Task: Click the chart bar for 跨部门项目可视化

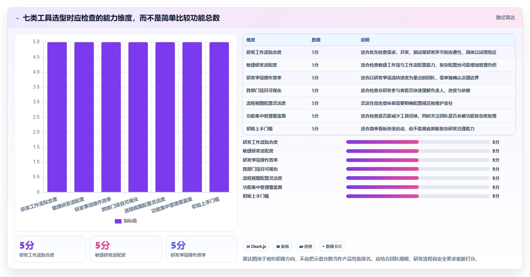Action: click(x=138, y=117)
